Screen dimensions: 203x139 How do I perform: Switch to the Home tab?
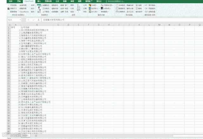click(x=19, y=1)
